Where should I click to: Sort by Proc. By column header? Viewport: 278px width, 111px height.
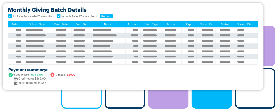tap(81, 24)
